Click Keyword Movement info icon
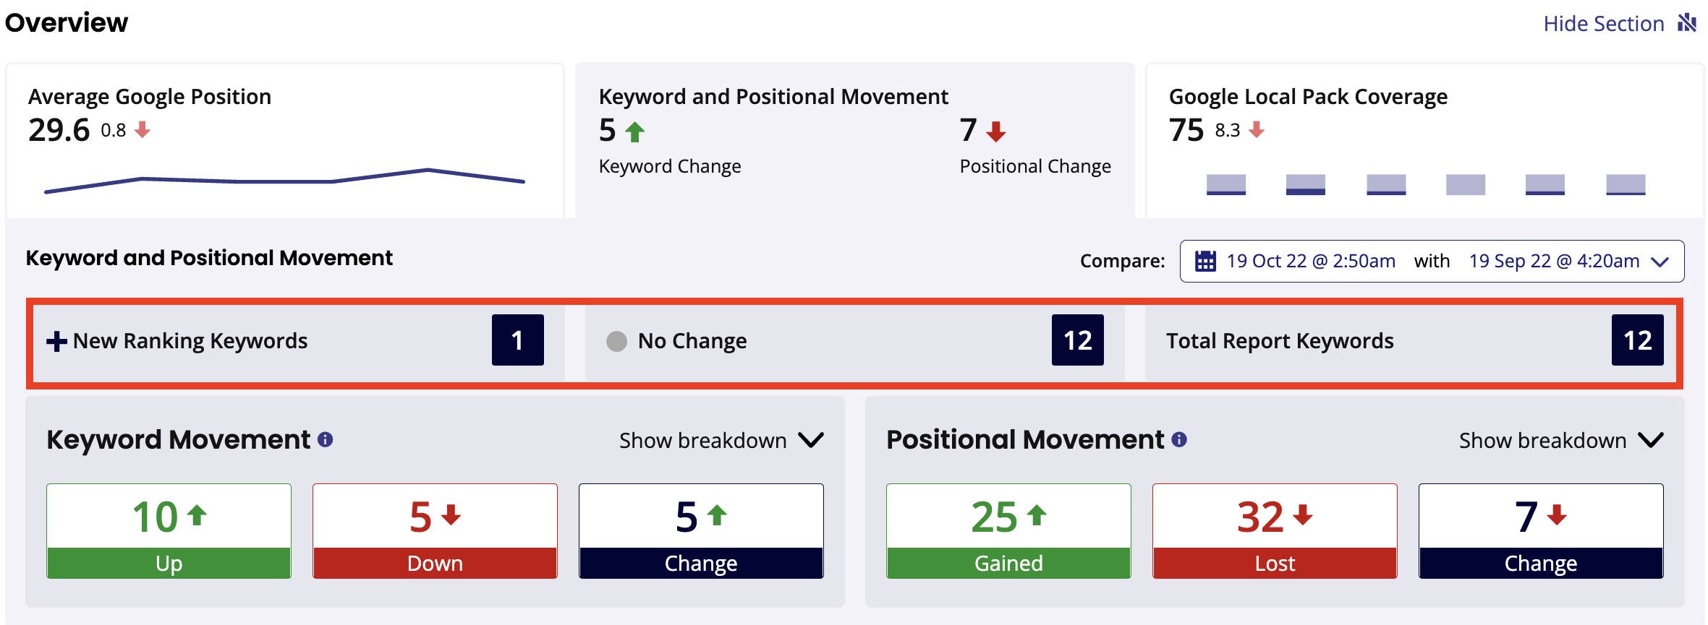 click(326, 439)
